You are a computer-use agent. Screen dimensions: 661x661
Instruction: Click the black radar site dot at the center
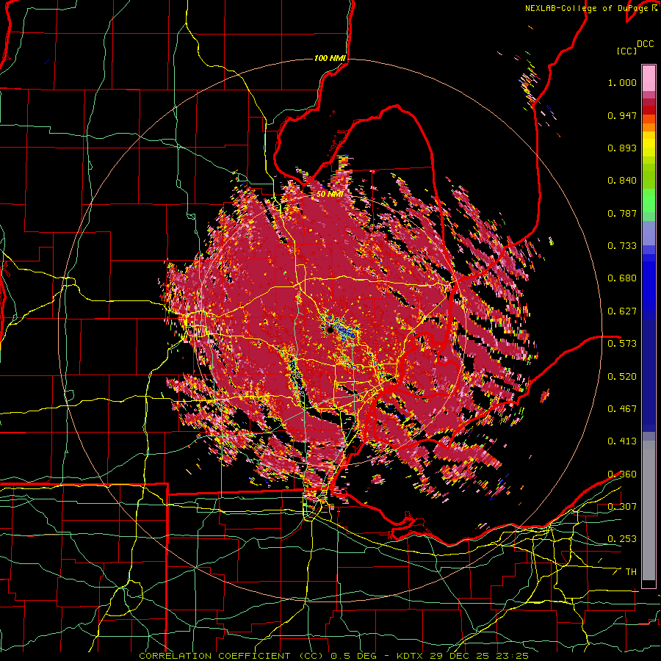pos(330,330)
